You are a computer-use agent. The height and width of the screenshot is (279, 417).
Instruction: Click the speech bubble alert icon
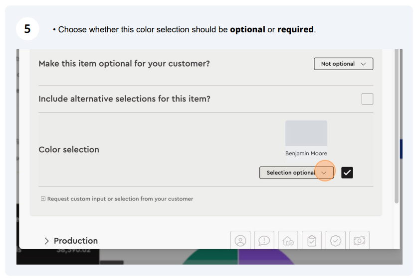[x=264, y=240]
